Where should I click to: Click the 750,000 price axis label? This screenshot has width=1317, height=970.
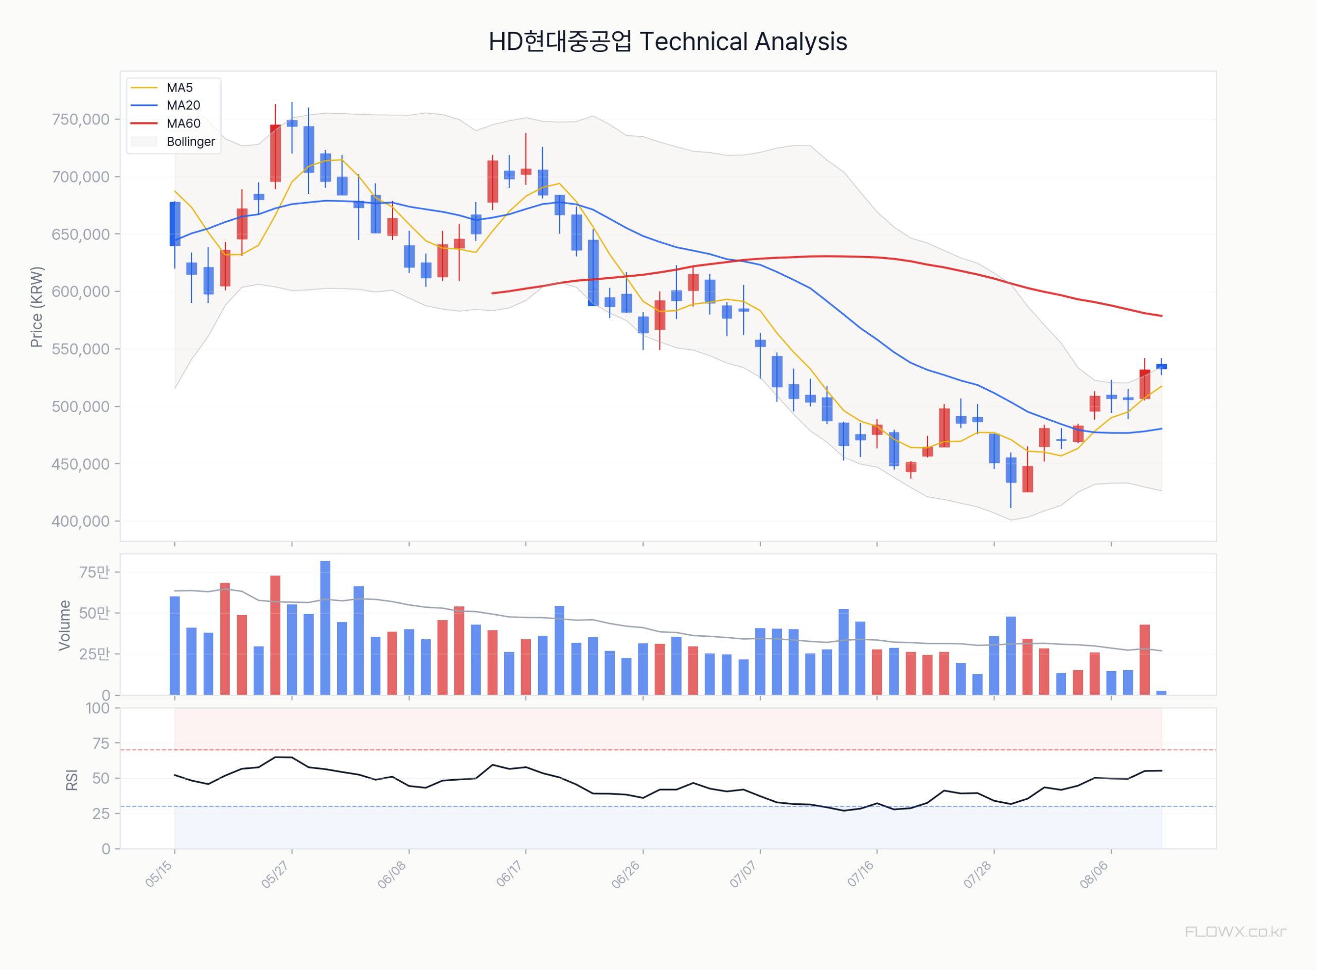point(81,120)
